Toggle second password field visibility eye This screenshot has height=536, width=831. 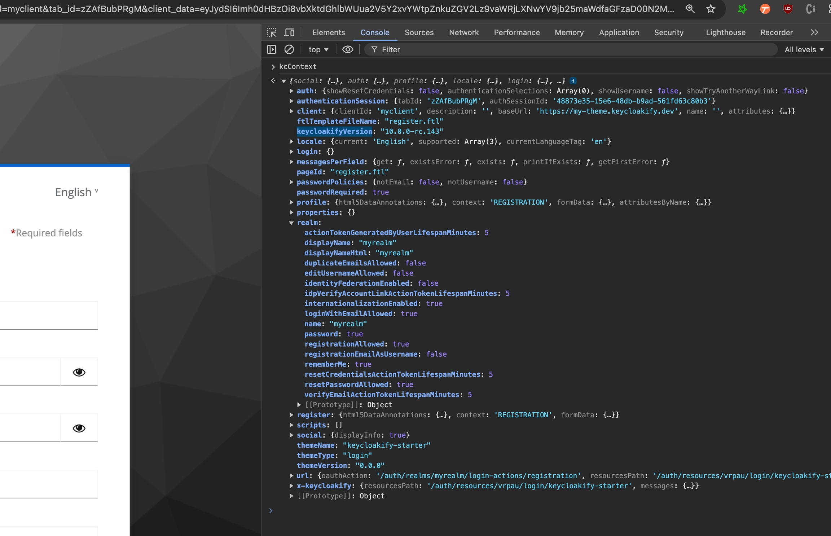[79, 428]
